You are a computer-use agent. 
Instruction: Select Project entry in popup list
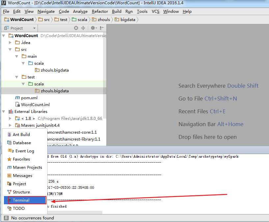pyautogui.click(x=25, y=184)
